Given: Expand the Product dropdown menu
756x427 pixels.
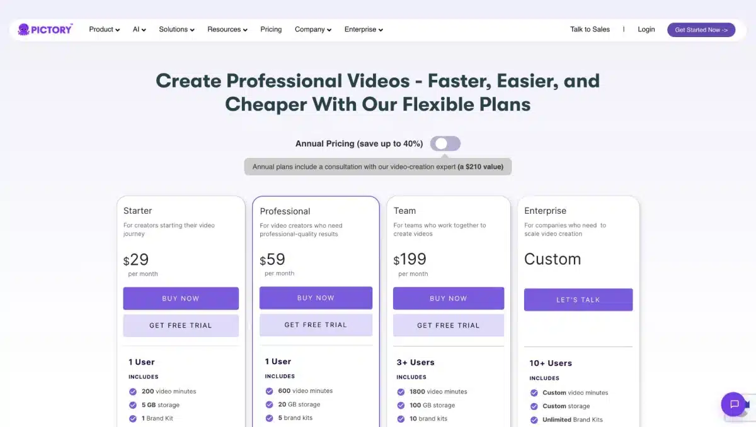Looking at the screenshot, I should (105, 30).
